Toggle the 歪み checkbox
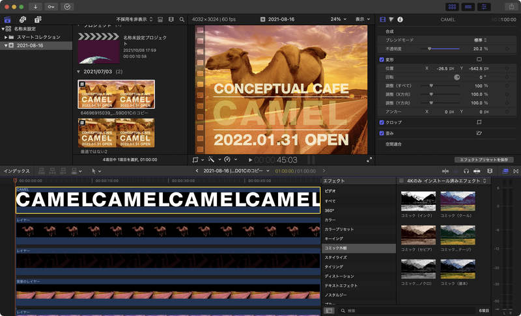This screenshot has width=521, height=316. (x=382, y=133)
